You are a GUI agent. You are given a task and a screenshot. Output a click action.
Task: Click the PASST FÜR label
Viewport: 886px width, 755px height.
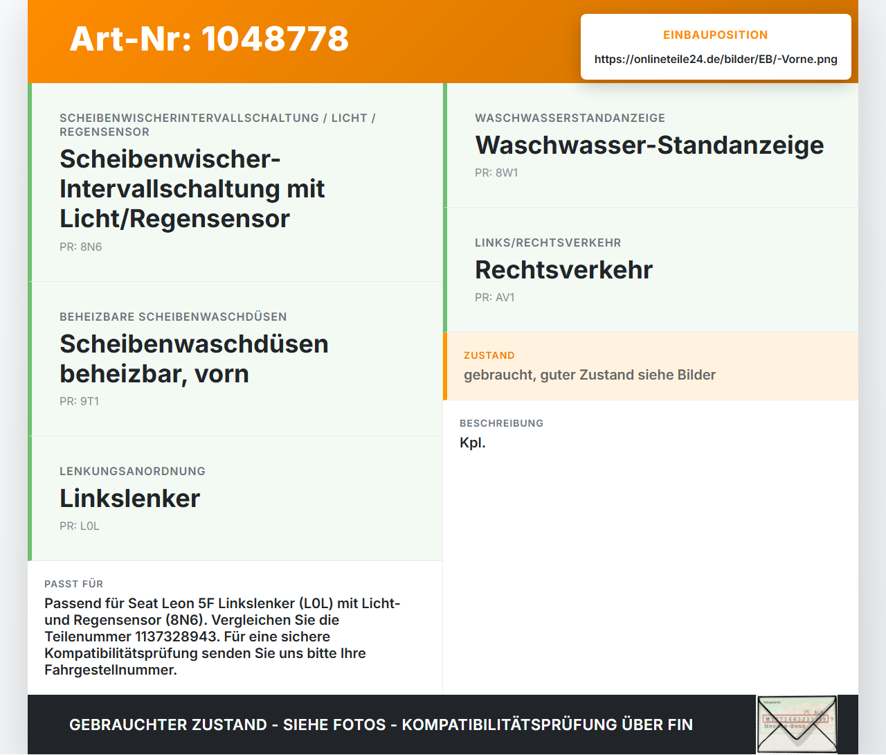pyautogui.click(x=73, y=584)
